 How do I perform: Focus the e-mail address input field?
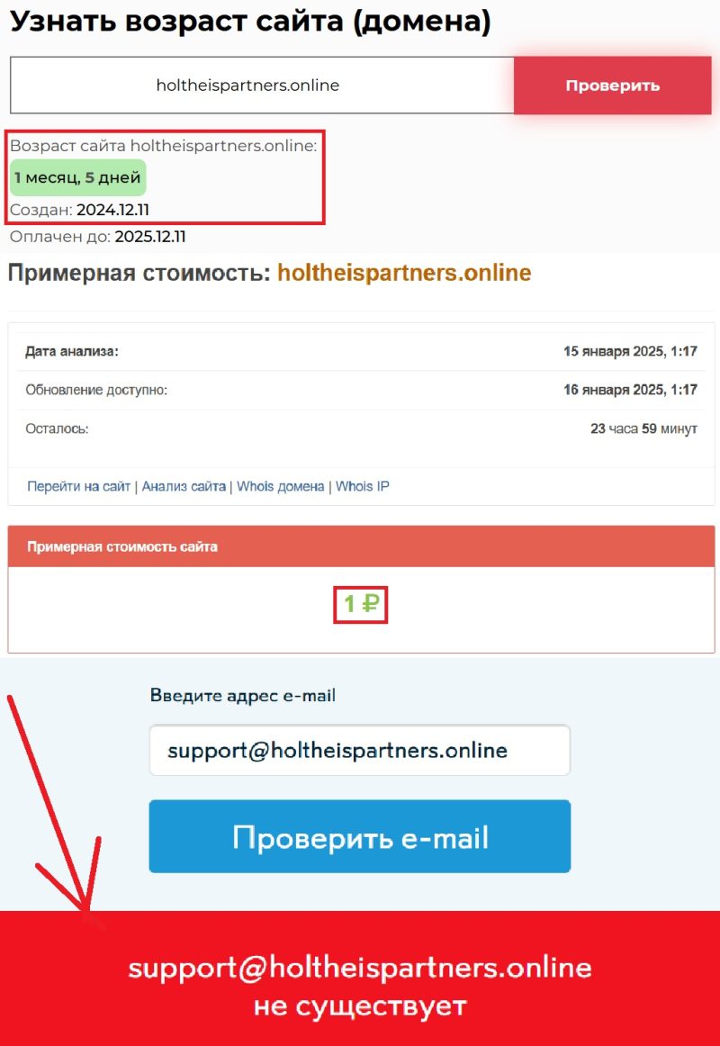(360, 751)
